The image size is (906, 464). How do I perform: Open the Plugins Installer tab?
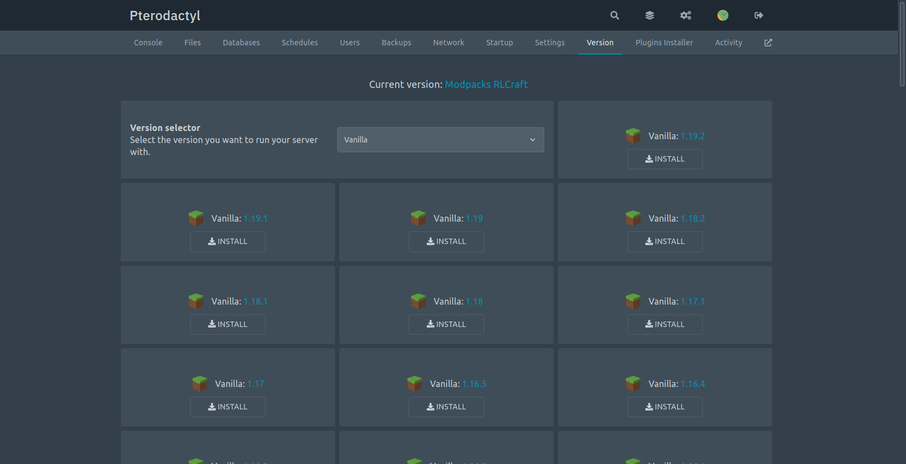click(664, 43)
